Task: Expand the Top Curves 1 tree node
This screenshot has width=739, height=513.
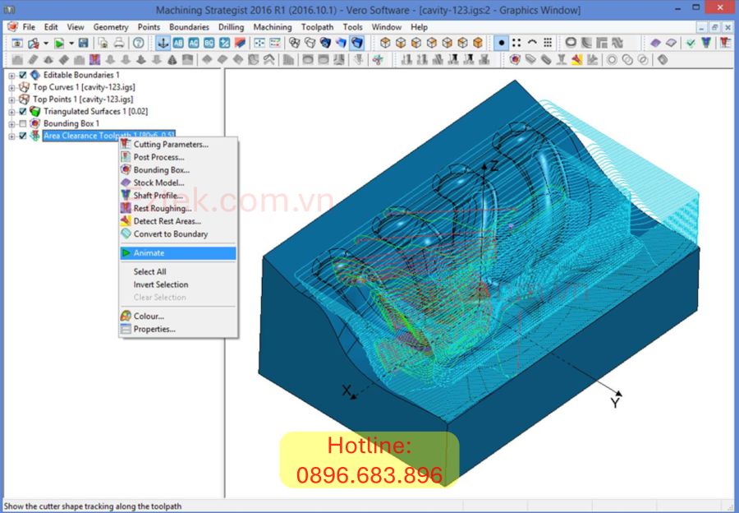Action: coord(11,87)
